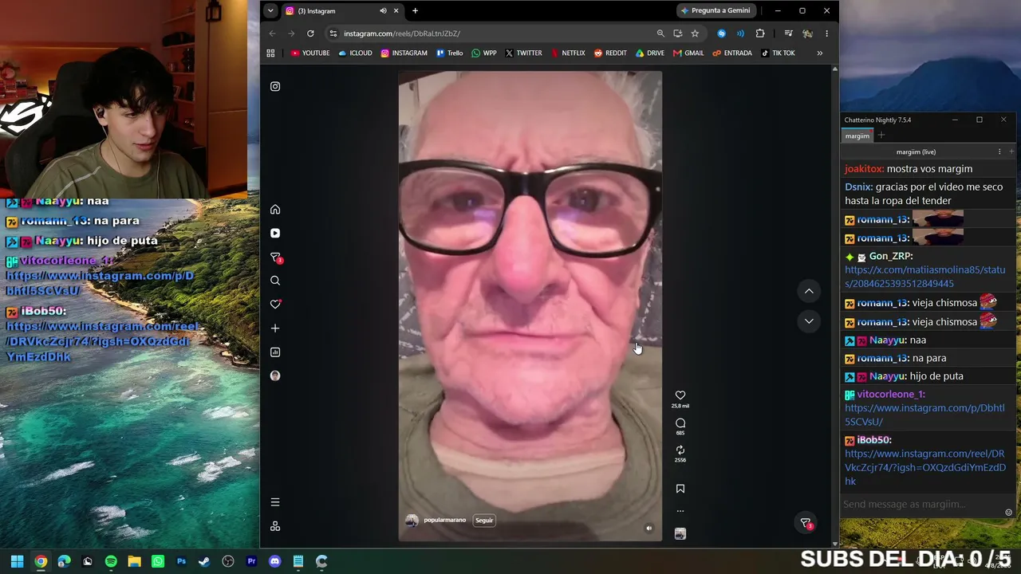Viewport: 1021px width, 574px height.
Task: Open Spotify from taskbar
Action: [x=111, y=561]
